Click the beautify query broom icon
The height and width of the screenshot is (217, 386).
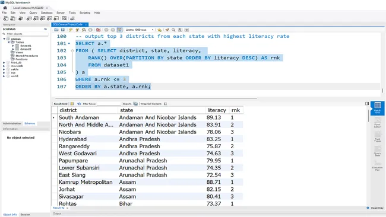[167, 30]
